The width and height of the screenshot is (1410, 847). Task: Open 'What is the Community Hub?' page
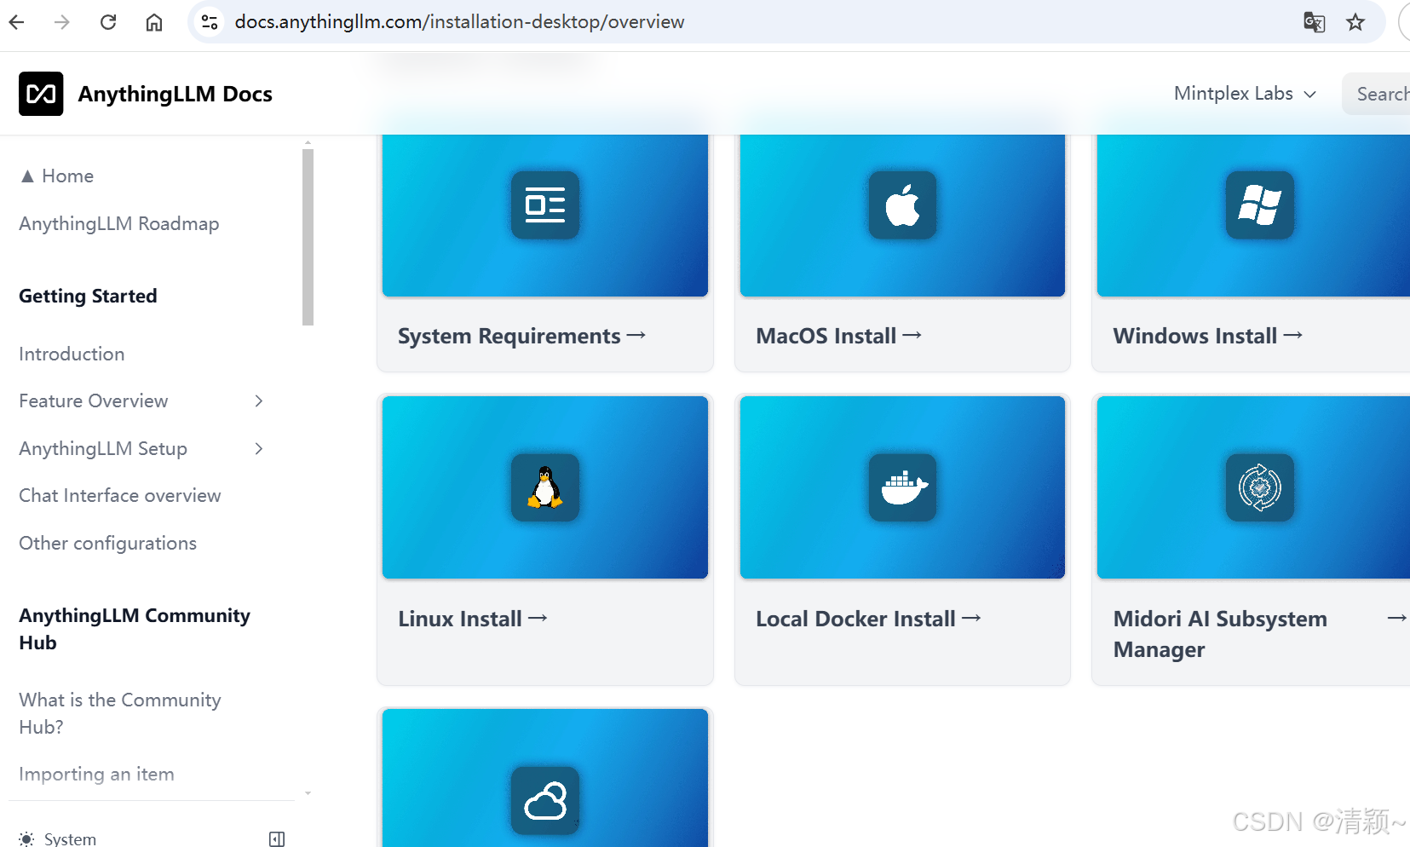click(120, 713)
